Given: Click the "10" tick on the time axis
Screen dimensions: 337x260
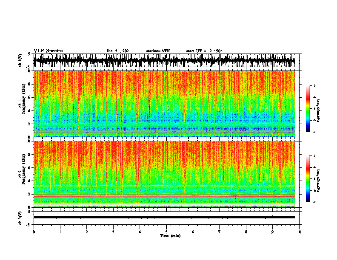Looking at the screenshot, I should tap(299, 232).
